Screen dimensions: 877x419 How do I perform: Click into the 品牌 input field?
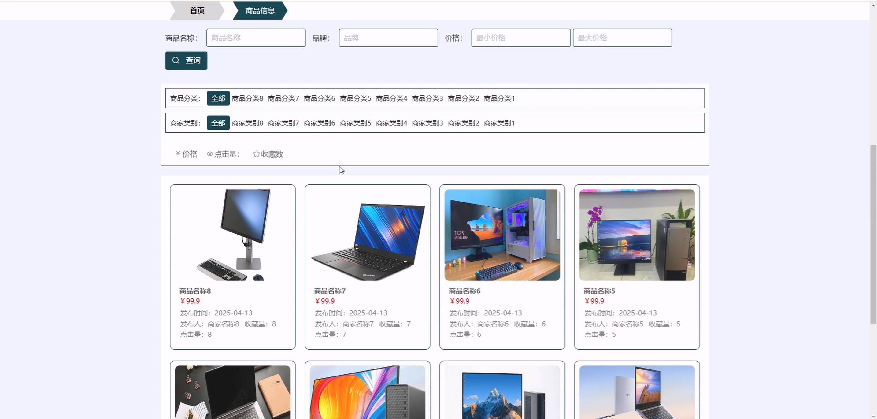[x=388, y=38]
